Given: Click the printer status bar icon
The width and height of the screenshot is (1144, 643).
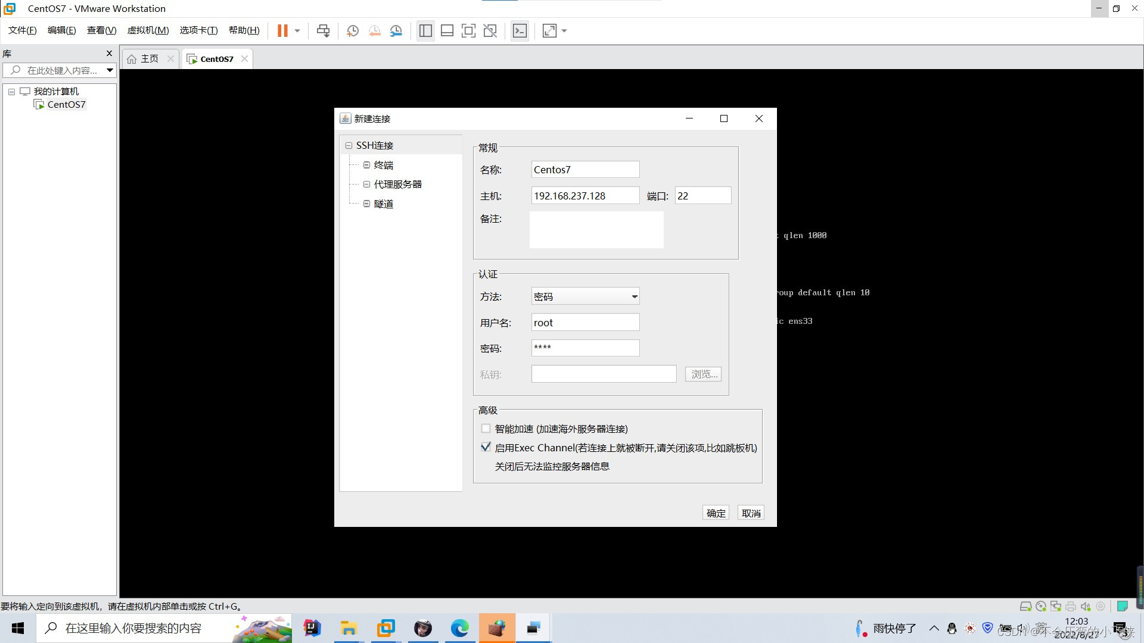Looking at the screenshot, I should pos(1071,606).
